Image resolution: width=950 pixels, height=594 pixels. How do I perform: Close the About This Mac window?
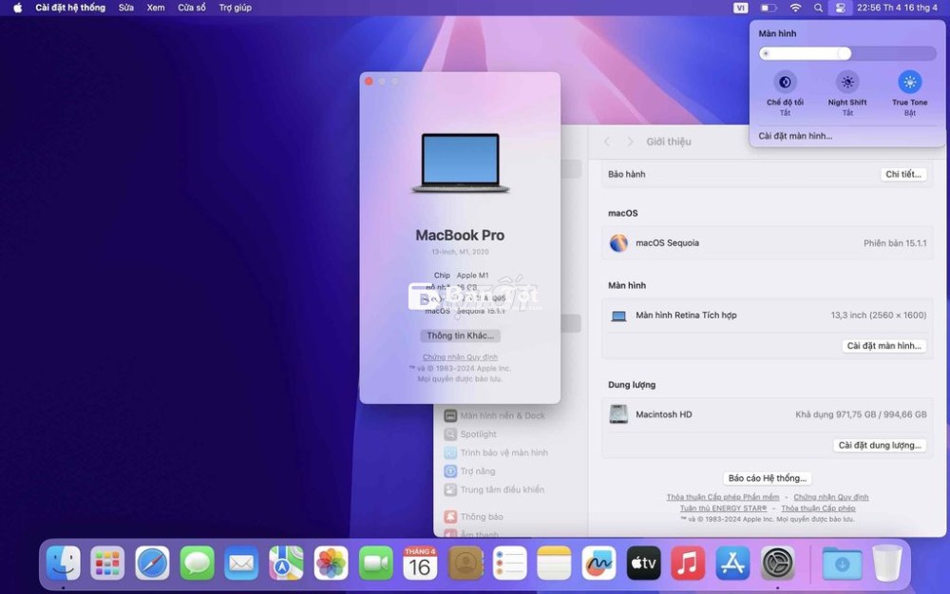click(369, 81)
